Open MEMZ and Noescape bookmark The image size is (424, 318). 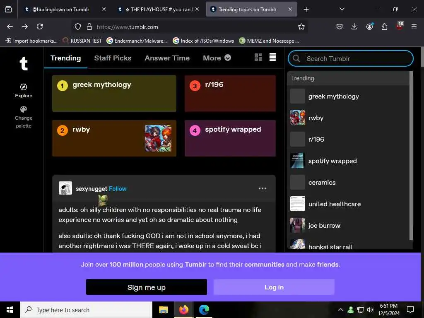pyautogui.click(x=269, y=41)
